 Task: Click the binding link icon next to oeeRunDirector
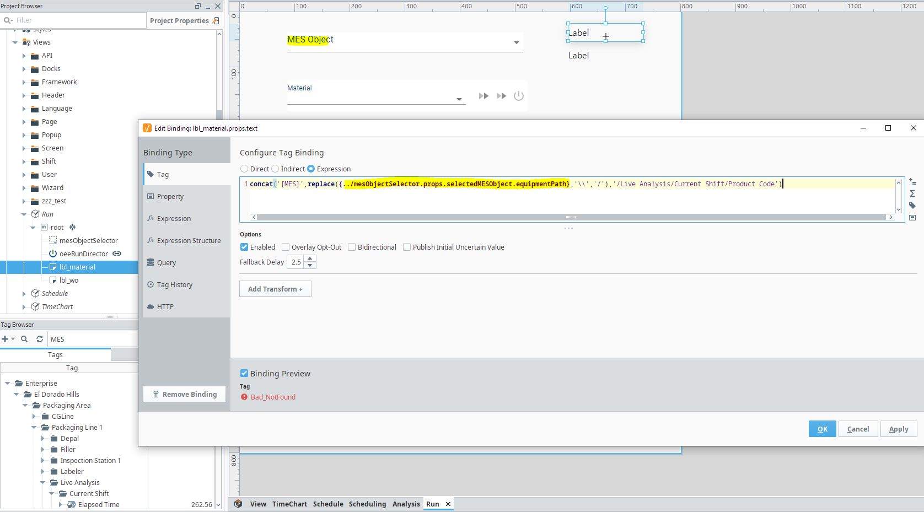(x=117, y=254)
